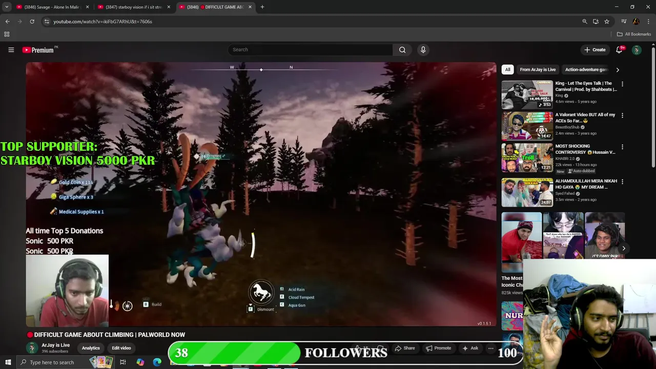Bookmark this page with the star
This screenshot has width=656, height=369.
click(x=607, y=22)
